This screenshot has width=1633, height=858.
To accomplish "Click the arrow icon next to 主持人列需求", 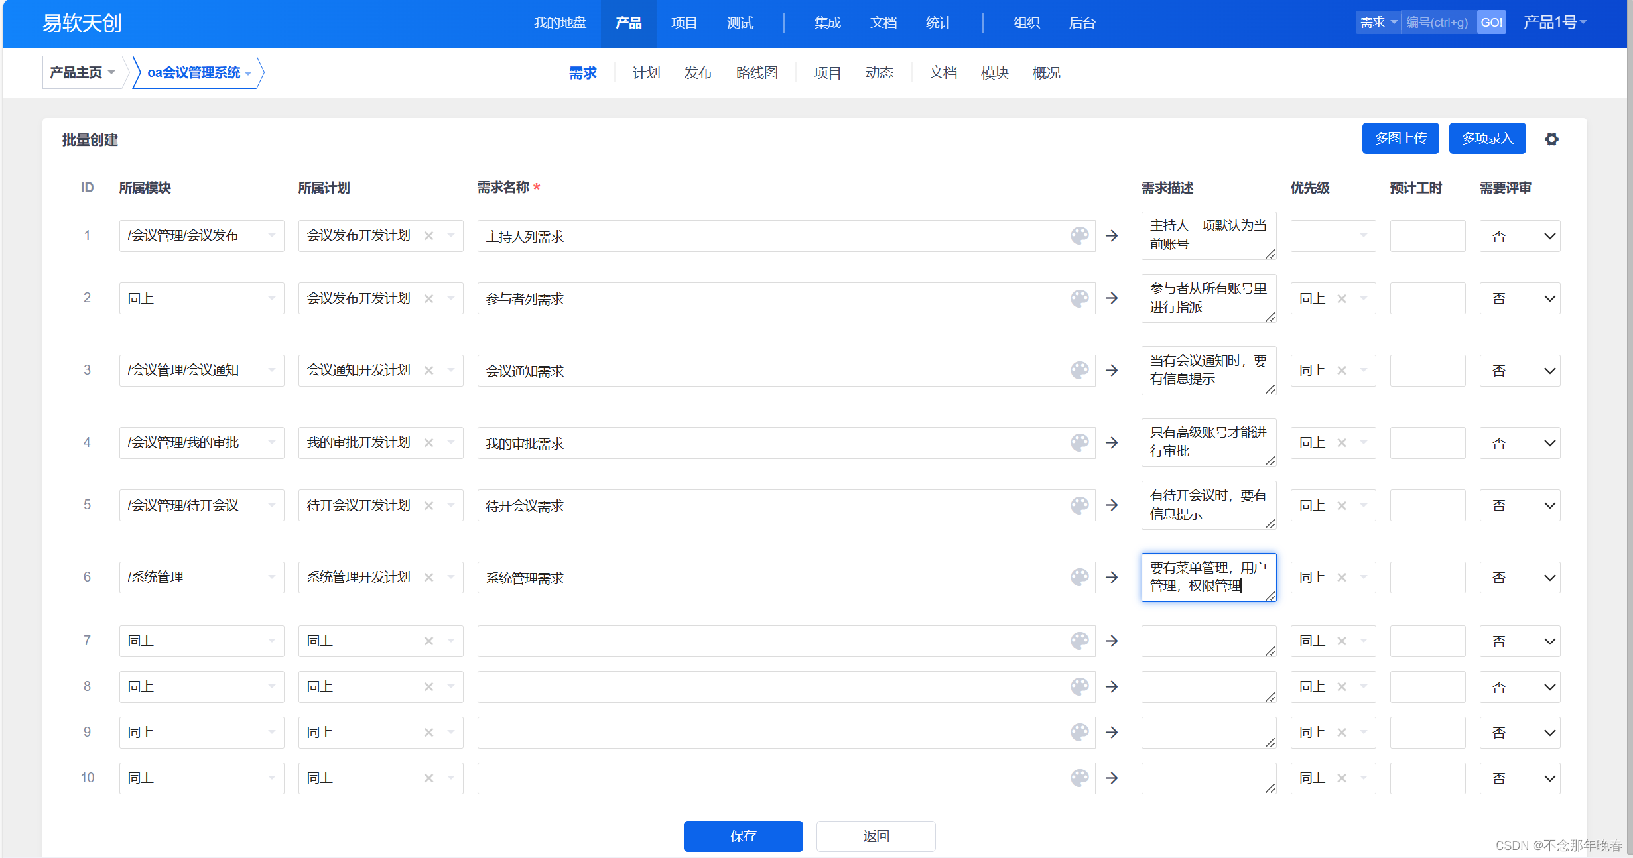I will point(1112,235).
